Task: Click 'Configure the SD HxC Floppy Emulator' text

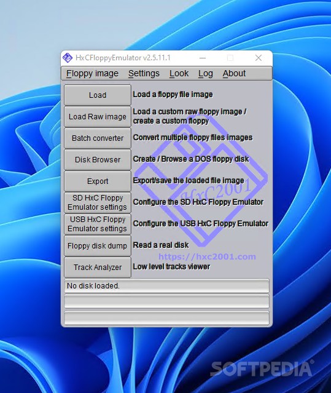Action: point(198,202)
